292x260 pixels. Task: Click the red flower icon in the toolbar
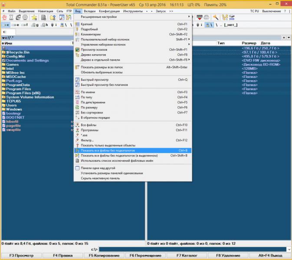pyautogui.click(x=4, y=17)
